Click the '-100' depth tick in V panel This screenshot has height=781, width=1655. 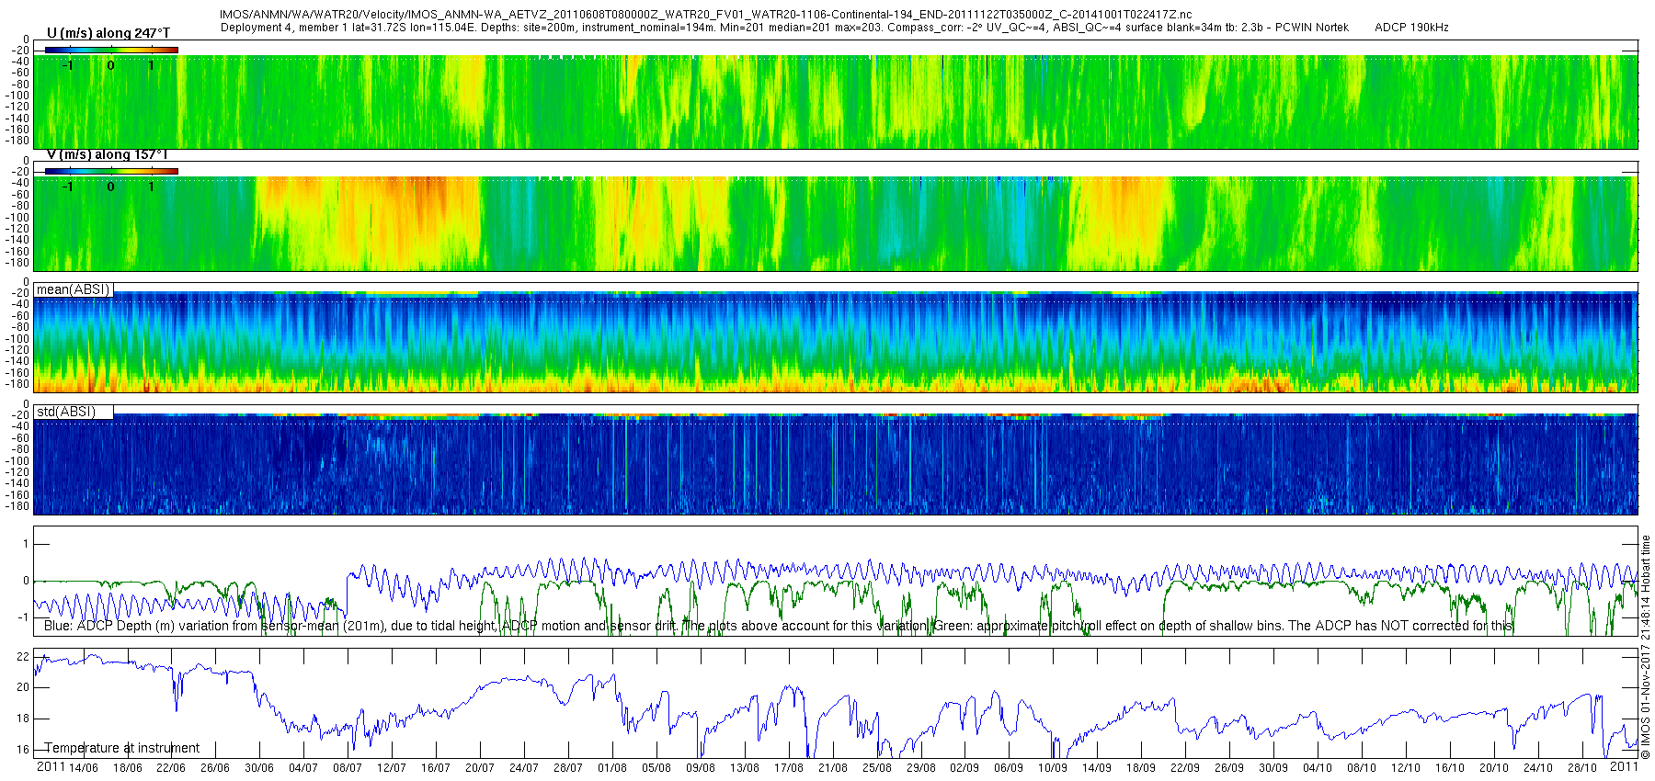click(x=18, y=218)
